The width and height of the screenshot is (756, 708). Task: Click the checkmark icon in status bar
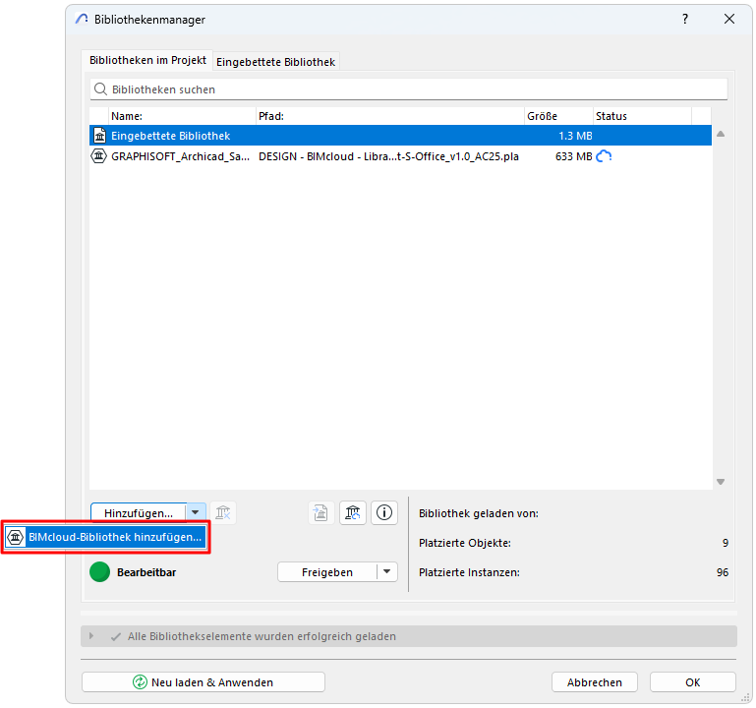(116, 636)
